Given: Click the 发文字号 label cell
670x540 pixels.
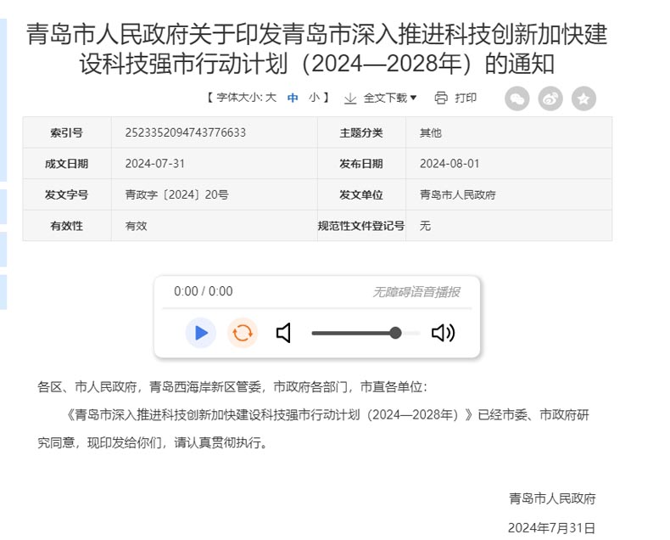Looking at the screenshot, I should (67, 194).
